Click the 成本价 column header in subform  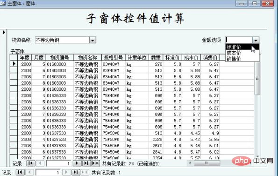click(191, 58)
